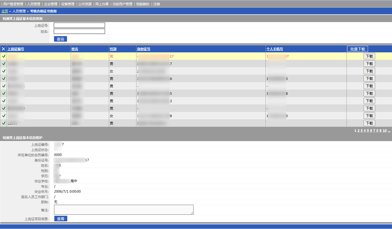Click the 注销 menu item
Viewport: 392px width, 229px height.
157,4
